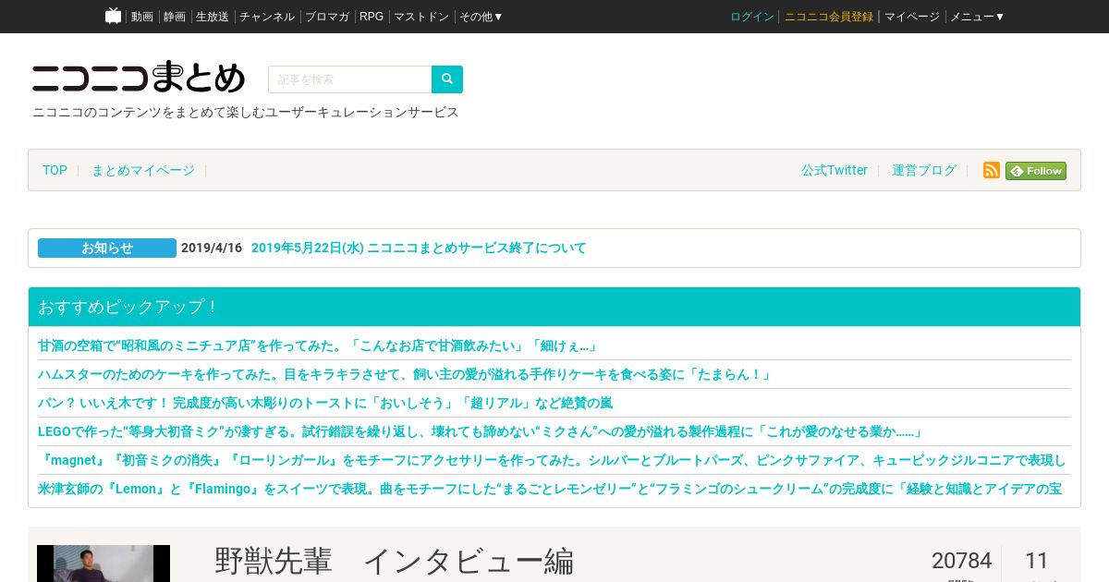This screenshot has width=1109, height=582.
Task: Click the notice date 2019/4/16
Action: coord(212,248)
